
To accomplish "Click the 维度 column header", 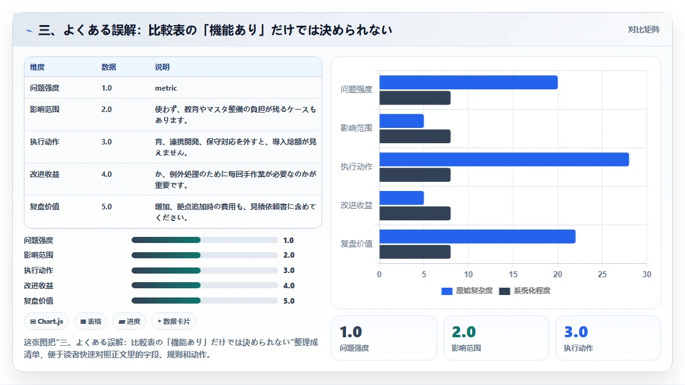I will (x=37, y=67).
